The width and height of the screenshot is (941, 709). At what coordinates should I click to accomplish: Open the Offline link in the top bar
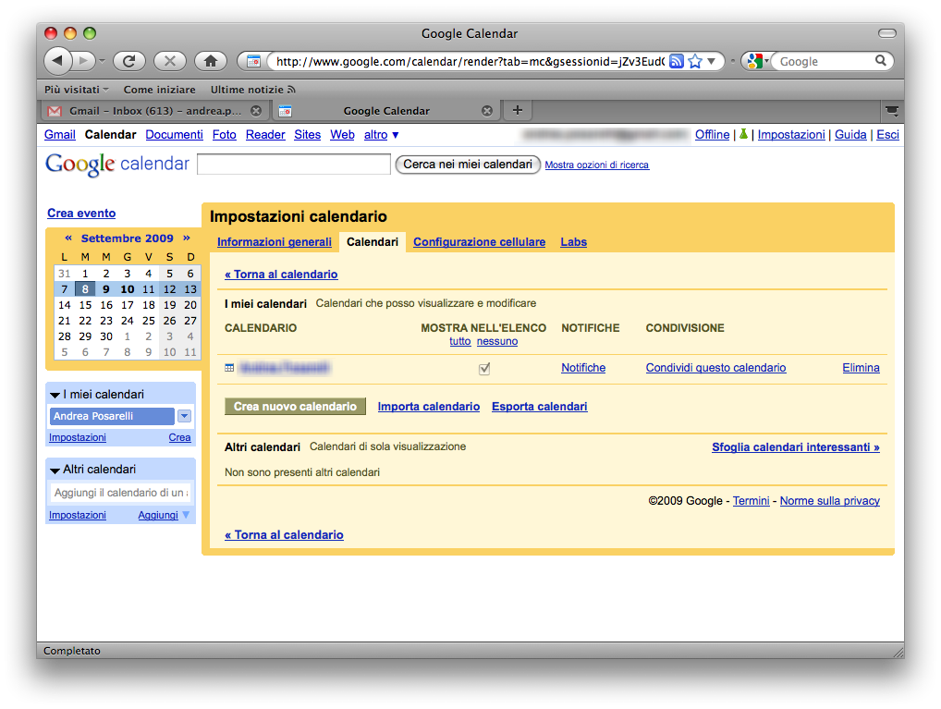point(713,134)
